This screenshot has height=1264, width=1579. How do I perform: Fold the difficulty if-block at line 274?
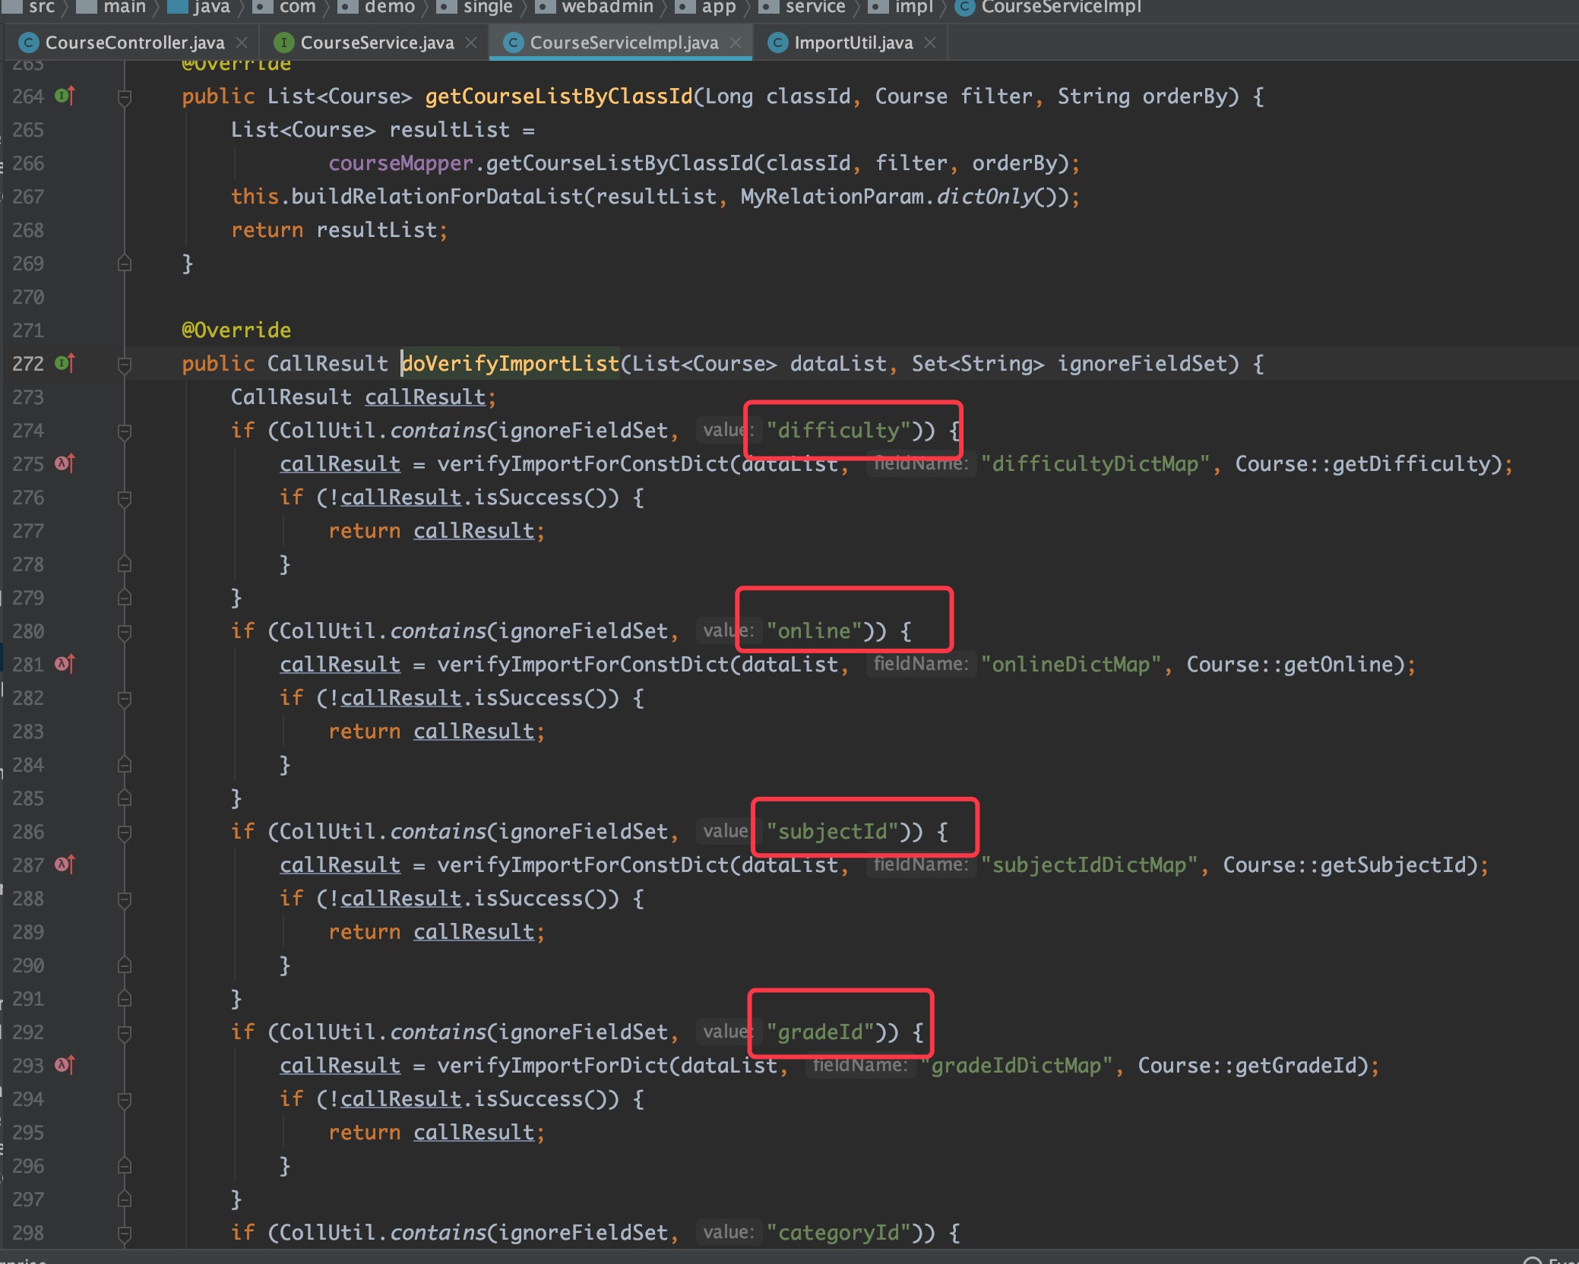tap(125, 431)
